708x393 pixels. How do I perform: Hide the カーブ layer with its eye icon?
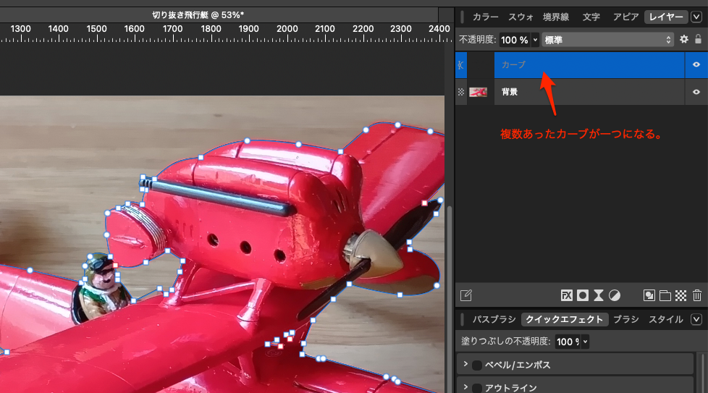[696, 65]
